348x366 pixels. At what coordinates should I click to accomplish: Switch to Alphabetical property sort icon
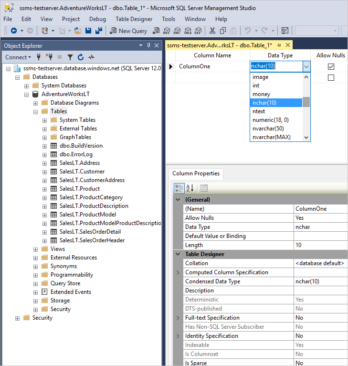pyautogui.click(x=190, y=188)
